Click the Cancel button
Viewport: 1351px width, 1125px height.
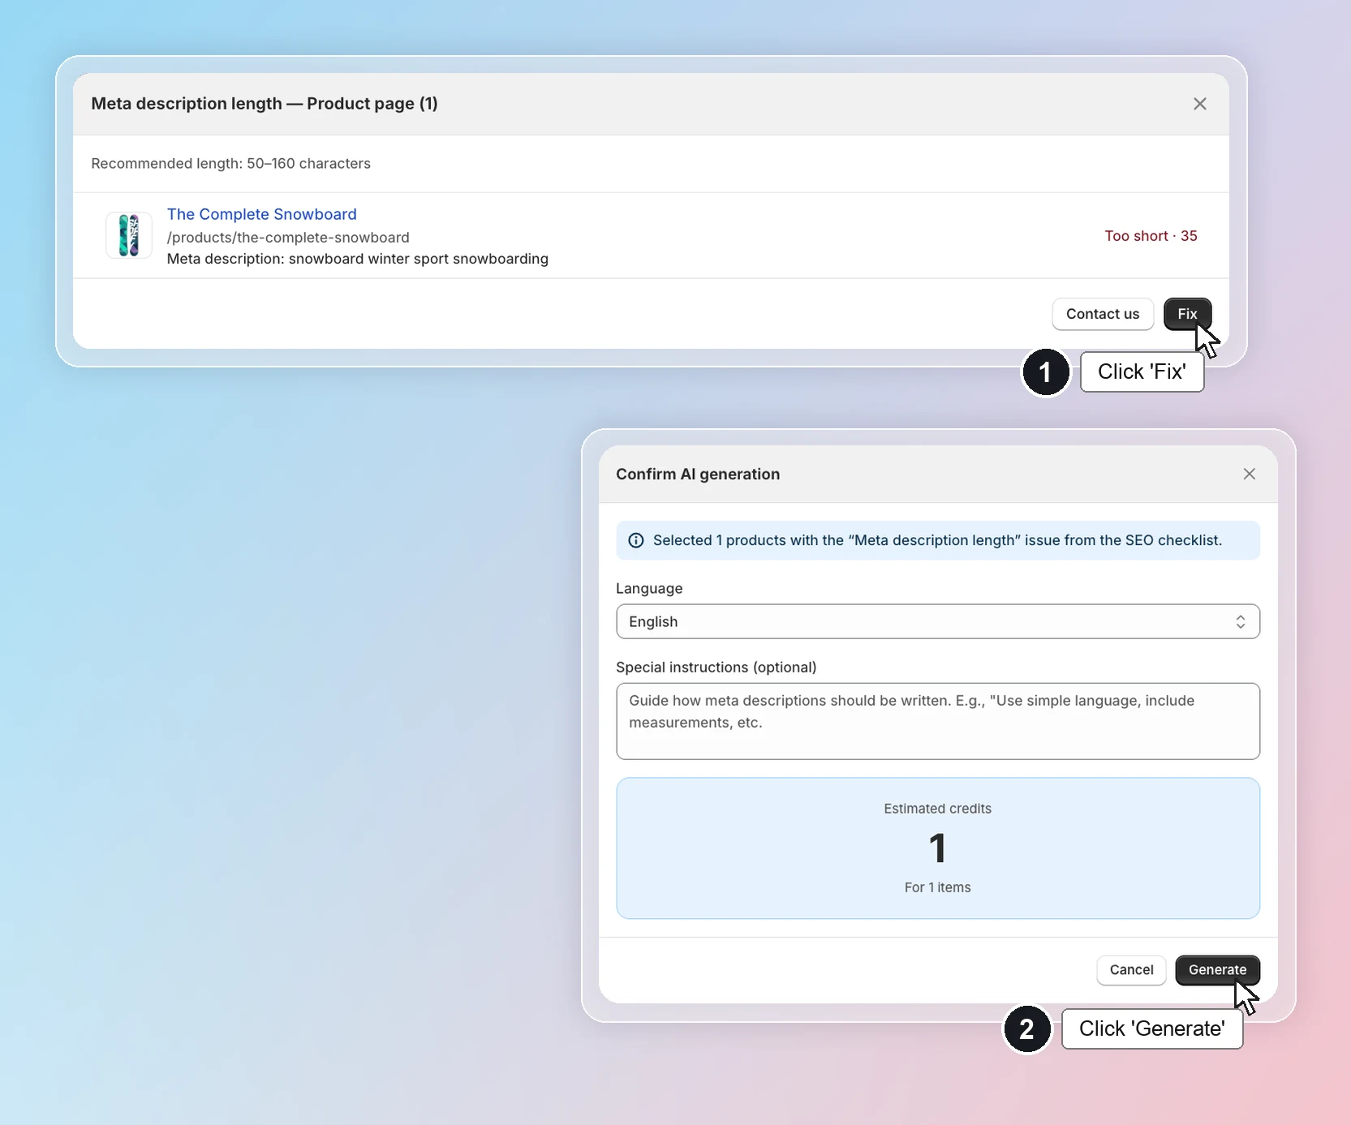click(x=1131, y=970)
